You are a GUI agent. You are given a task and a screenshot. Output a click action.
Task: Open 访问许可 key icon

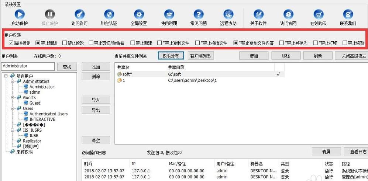point(80,14)
